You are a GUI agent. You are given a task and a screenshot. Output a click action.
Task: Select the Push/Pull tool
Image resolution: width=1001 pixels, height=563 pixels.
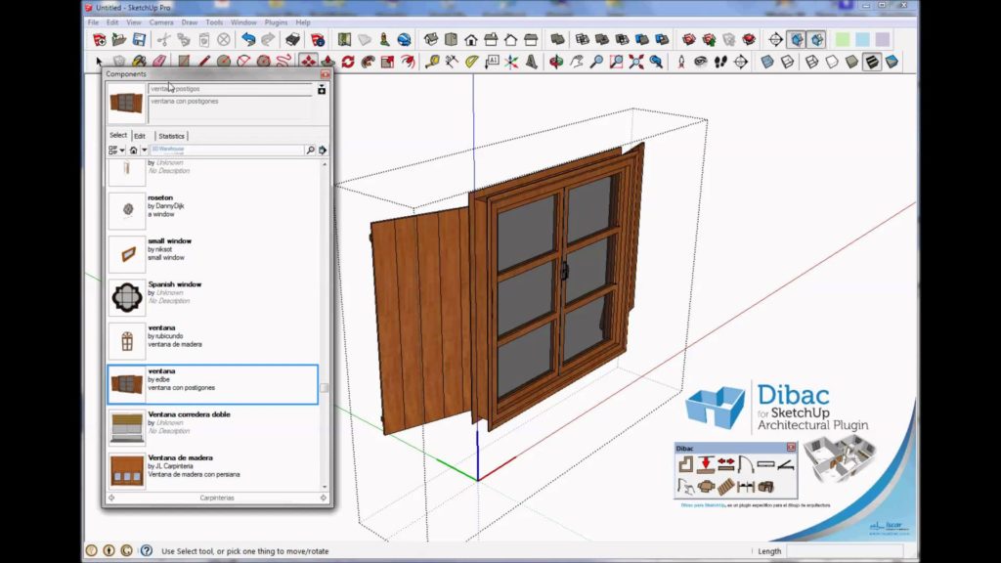pos(328,62)
